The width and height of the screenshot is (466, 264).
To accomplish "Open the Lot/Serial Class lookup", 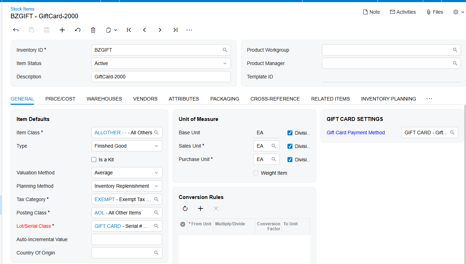I will pyautogui.click(x=156, y=226).
